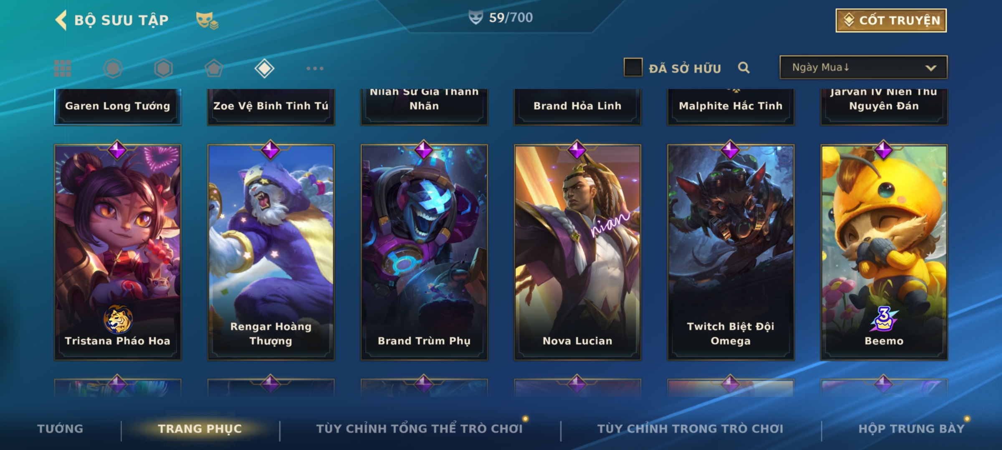Expand sort options with the dropdown chevron

931,68
